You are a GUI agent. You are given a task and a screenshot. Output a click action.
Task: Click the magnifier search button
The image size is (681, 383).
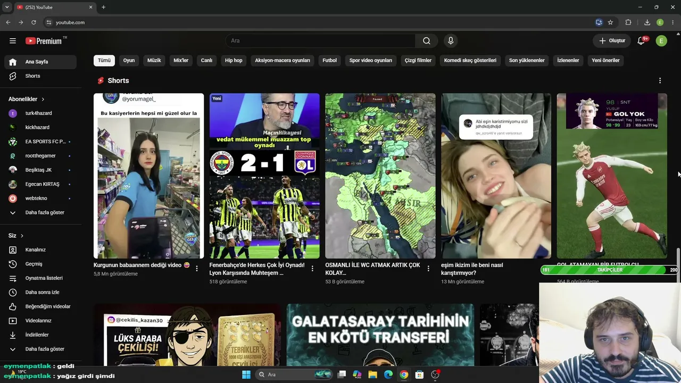pyautogui.click(x=427, y=41)
